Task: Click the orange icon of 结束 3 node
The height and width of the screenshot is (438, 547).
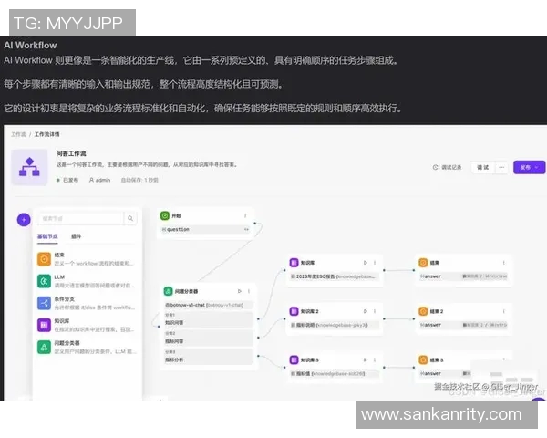Action: pos(423,360)
